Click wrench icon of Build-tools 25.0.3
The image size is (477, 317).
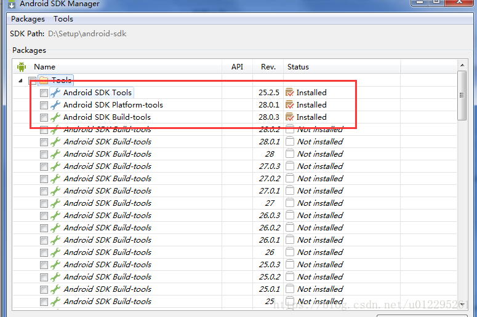[55, 264]
